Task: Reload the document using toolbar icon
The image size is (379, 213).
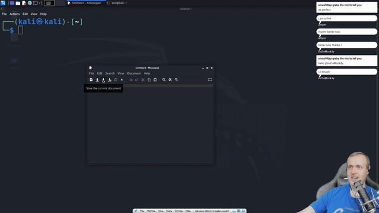Action: (115, 80)
